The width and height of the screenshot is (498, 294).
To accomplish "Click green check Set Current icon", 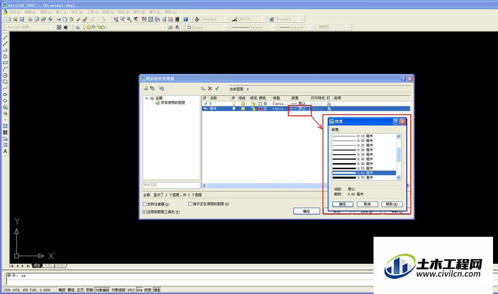I will [217, 88].
